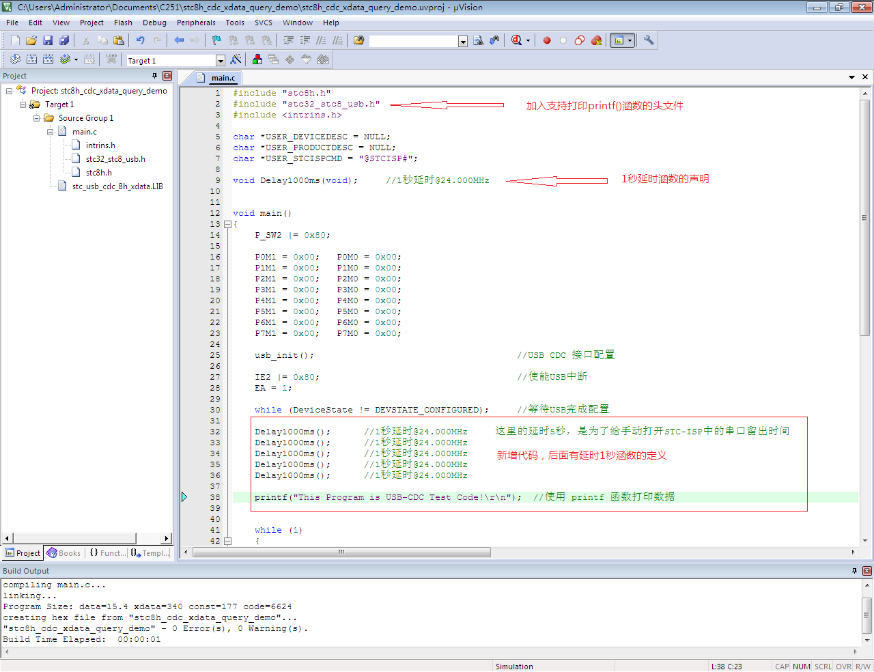Select the Project panel tab
The height and width of the screenshot is (672, 874).
[x=23, y=553]
